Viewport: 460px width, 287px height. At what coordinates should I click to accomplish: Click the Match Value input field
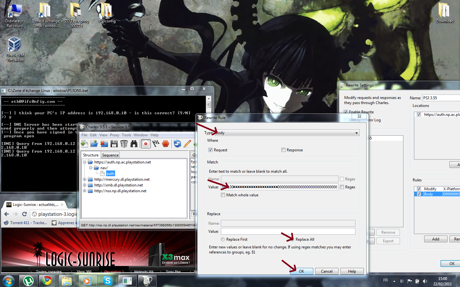(x=279, y=187)
